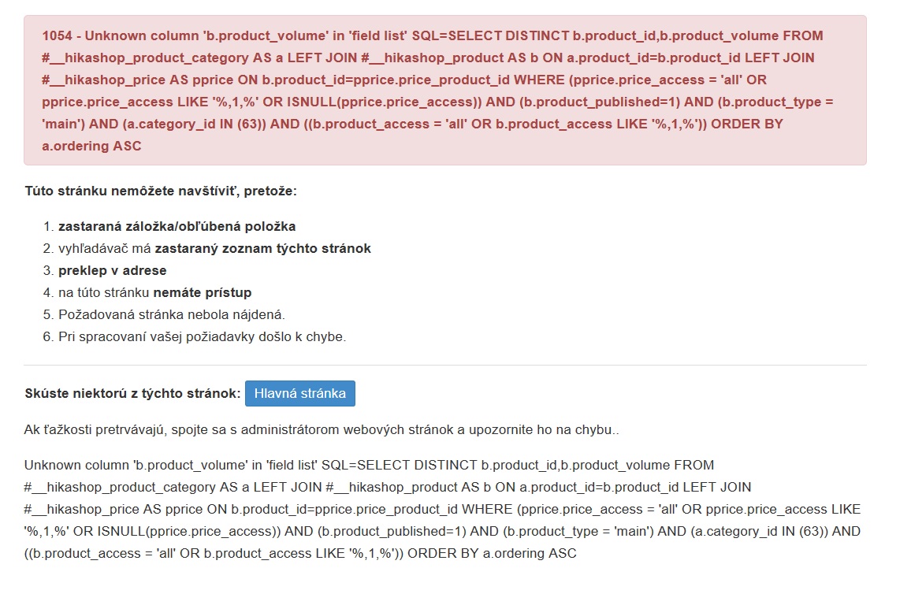Click "a.ordering ASC" on the red alert's last line
This screenshot has width=911, height=594.
pyautogui.click(x=91, y=147)
